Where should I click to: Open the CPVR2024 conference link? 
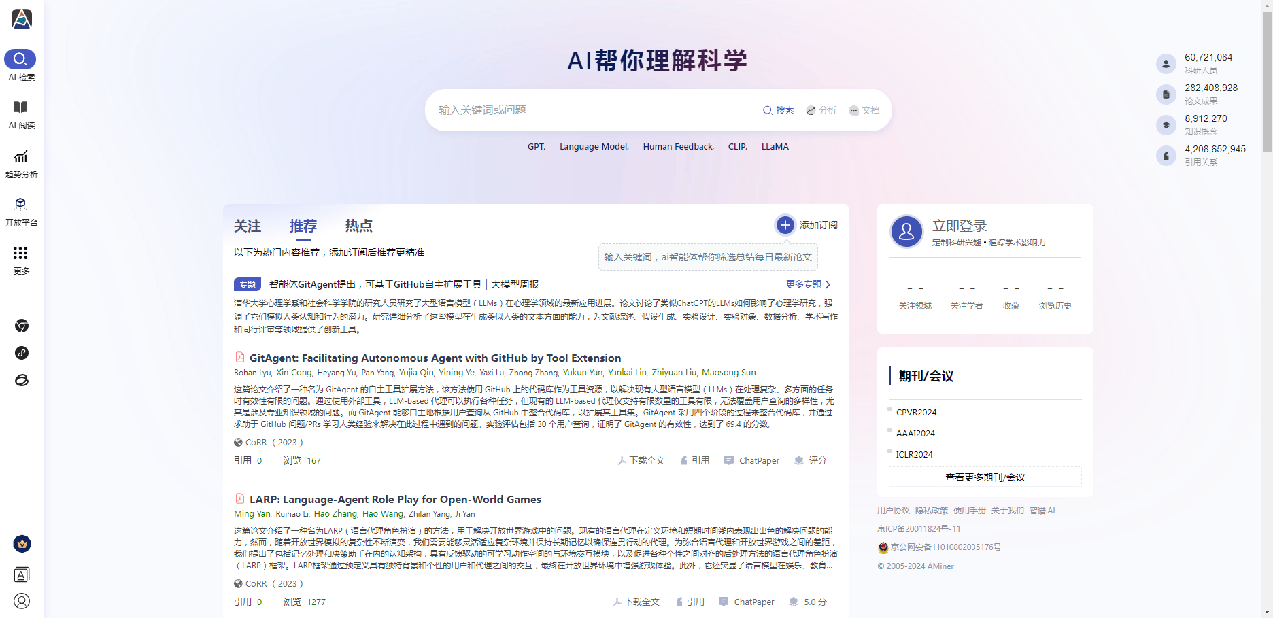916,412
